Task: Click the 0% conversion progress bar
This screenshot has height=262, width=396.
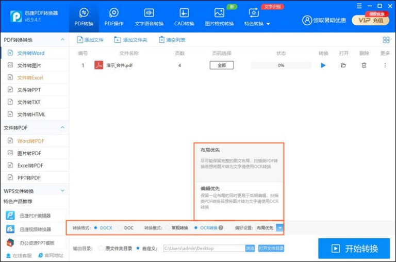Action: click(281, 65)
